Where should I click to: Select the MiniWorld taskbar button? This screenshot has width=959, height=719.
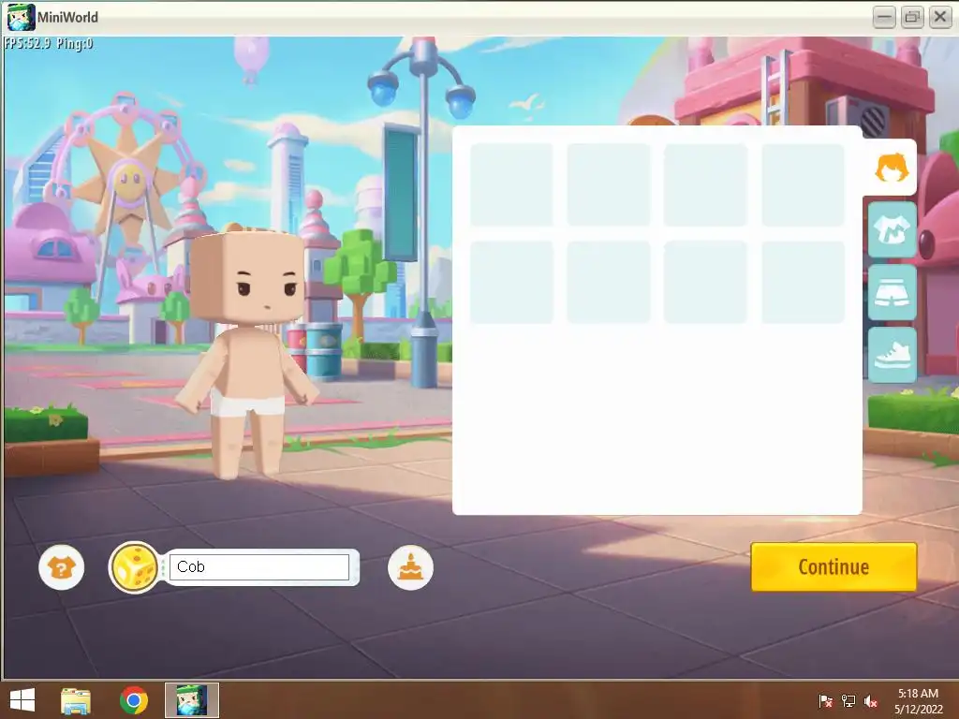pyautogui.click(x=192, y=700)
